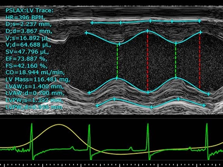223x167 pixels.
Task: Click the second green dashed systolic line
Action: (176, 61)
